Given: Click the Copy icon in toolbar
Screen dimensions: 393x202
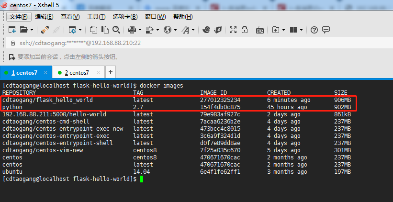Looking at the screenshot, I should (x=93, y=30).
